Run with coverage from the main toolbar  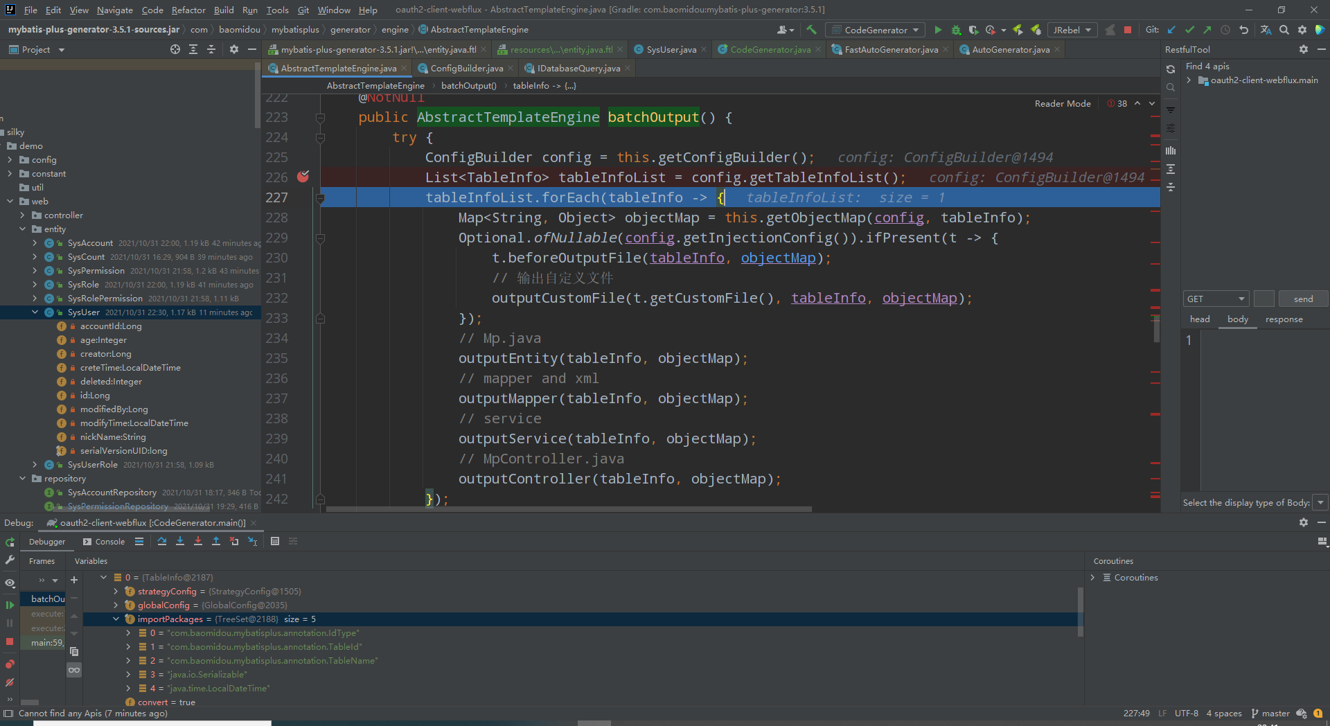[x=973, y=30]
